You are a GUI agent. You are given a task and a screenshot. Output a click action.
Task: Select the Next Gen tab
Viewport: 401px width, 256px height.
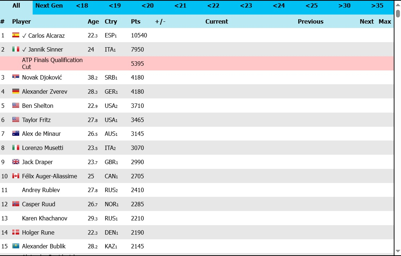(49, 6)
